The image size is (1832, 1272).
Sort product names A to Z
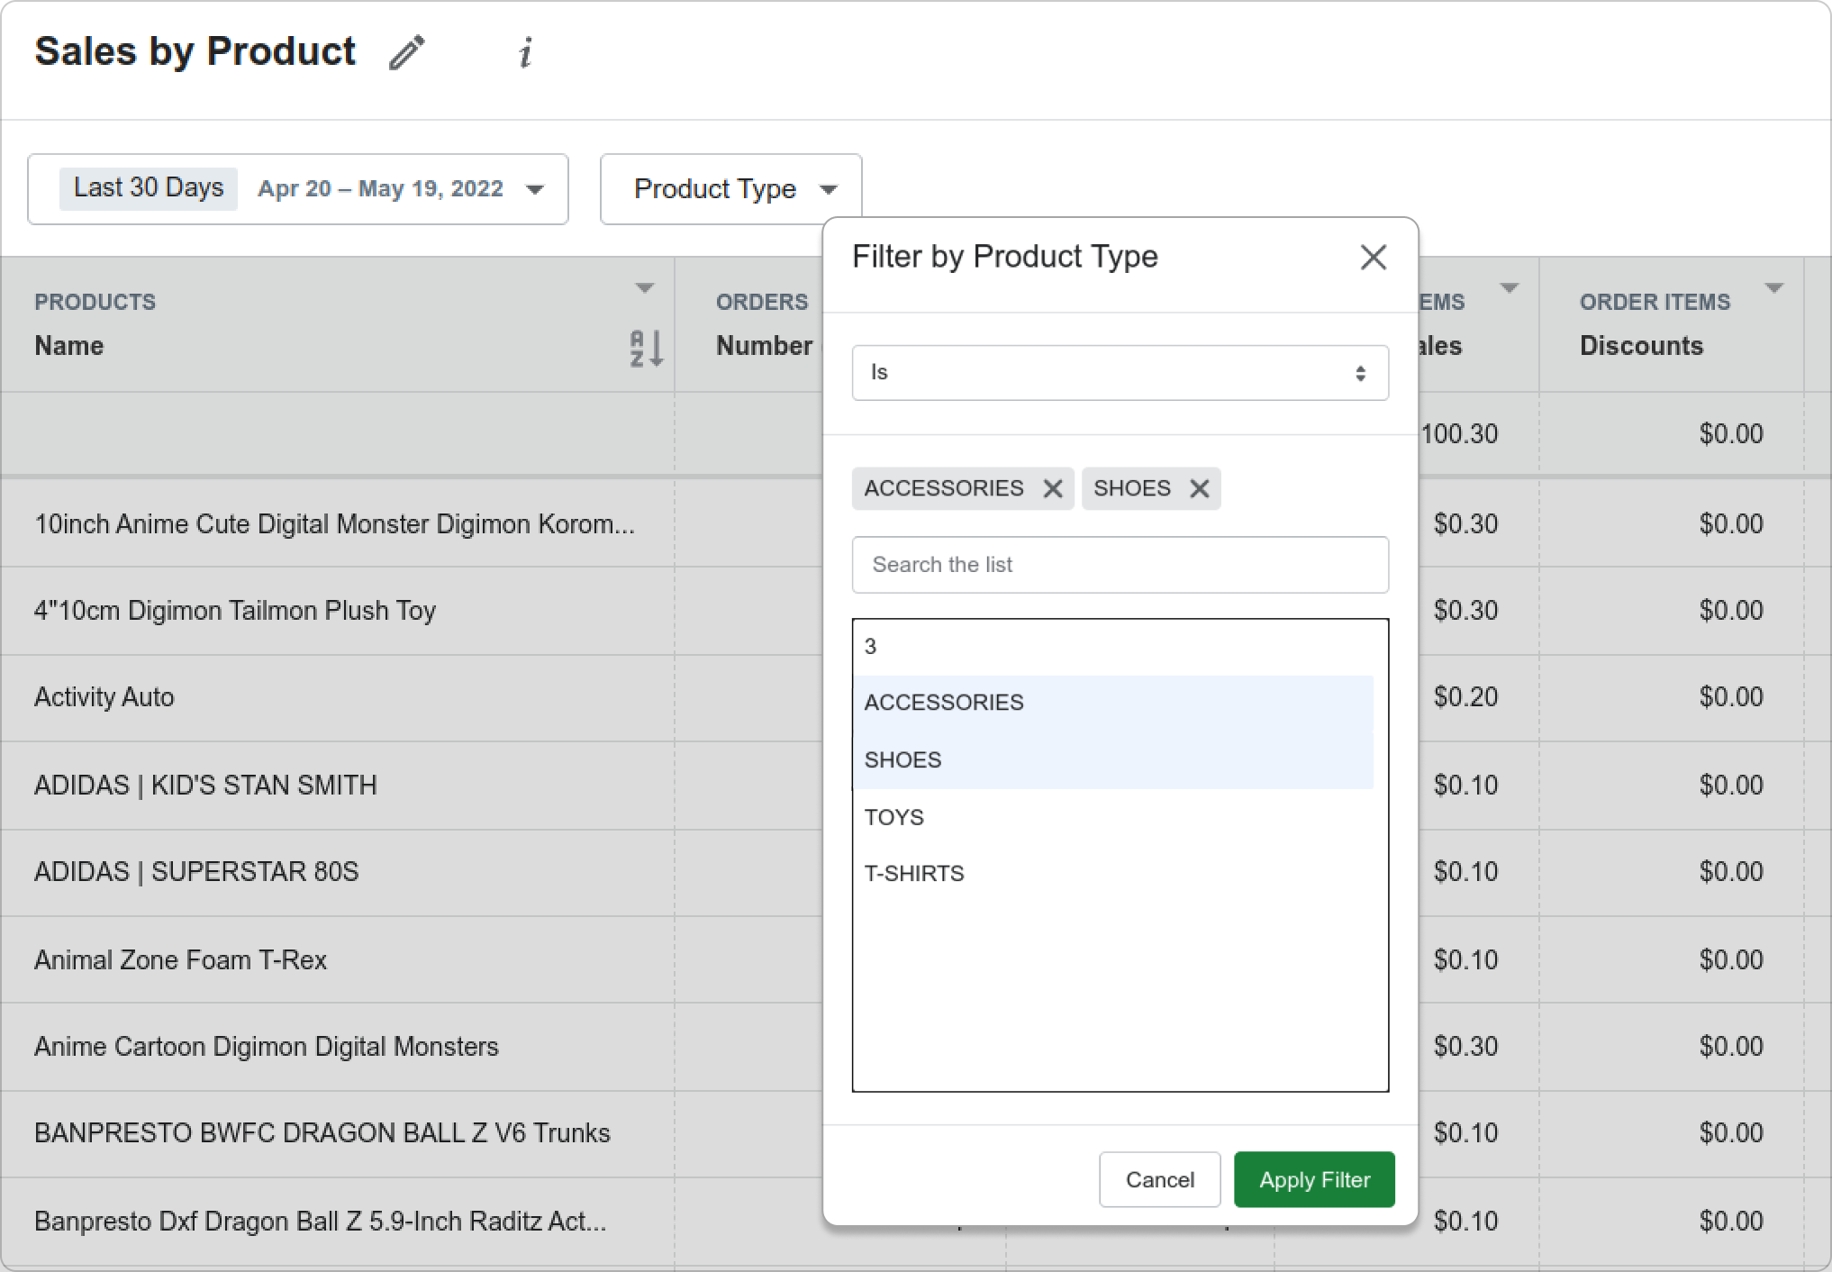pos(646,348)
